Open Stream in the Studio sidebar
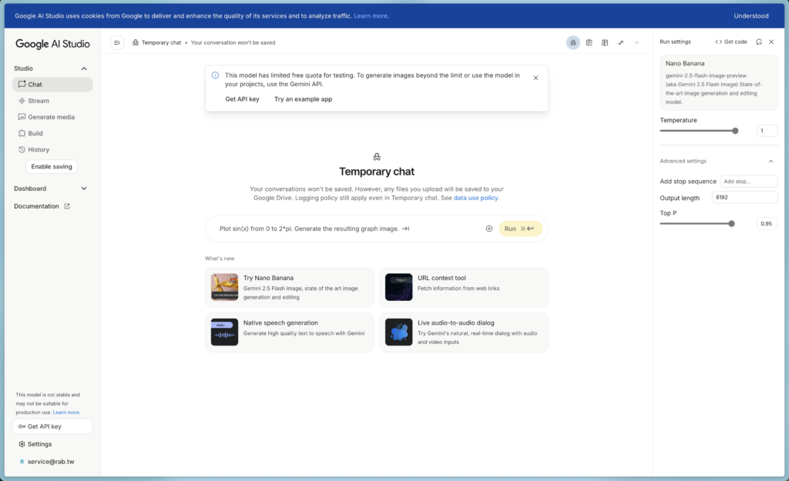This screenshot has height=481, width=789. click(x=52, y=101)
